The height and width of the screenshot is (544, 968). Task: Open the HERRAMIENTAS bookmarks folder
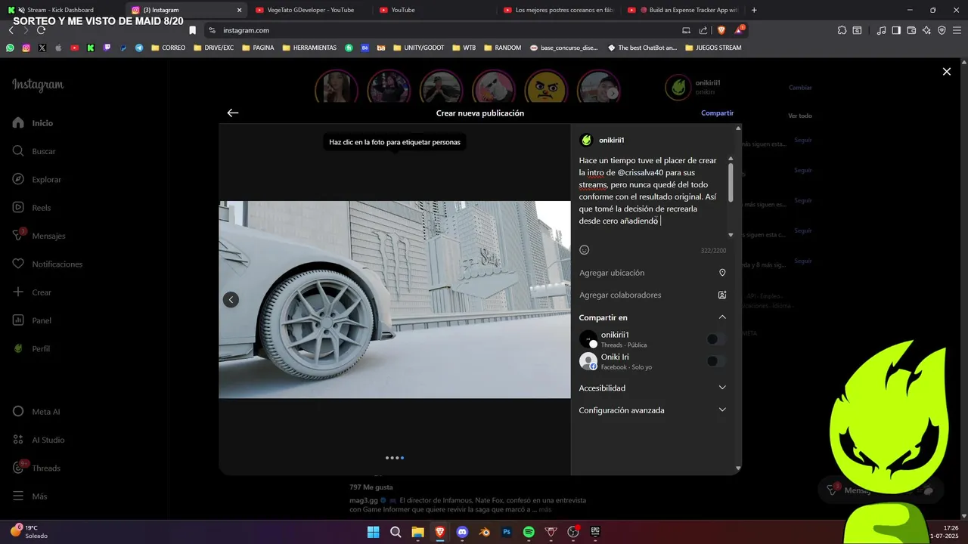[309, 48]
